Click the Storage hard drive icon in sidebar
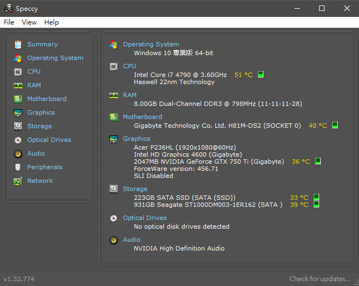359x286 pixels. pyautogui.click(x=18, y=126)
